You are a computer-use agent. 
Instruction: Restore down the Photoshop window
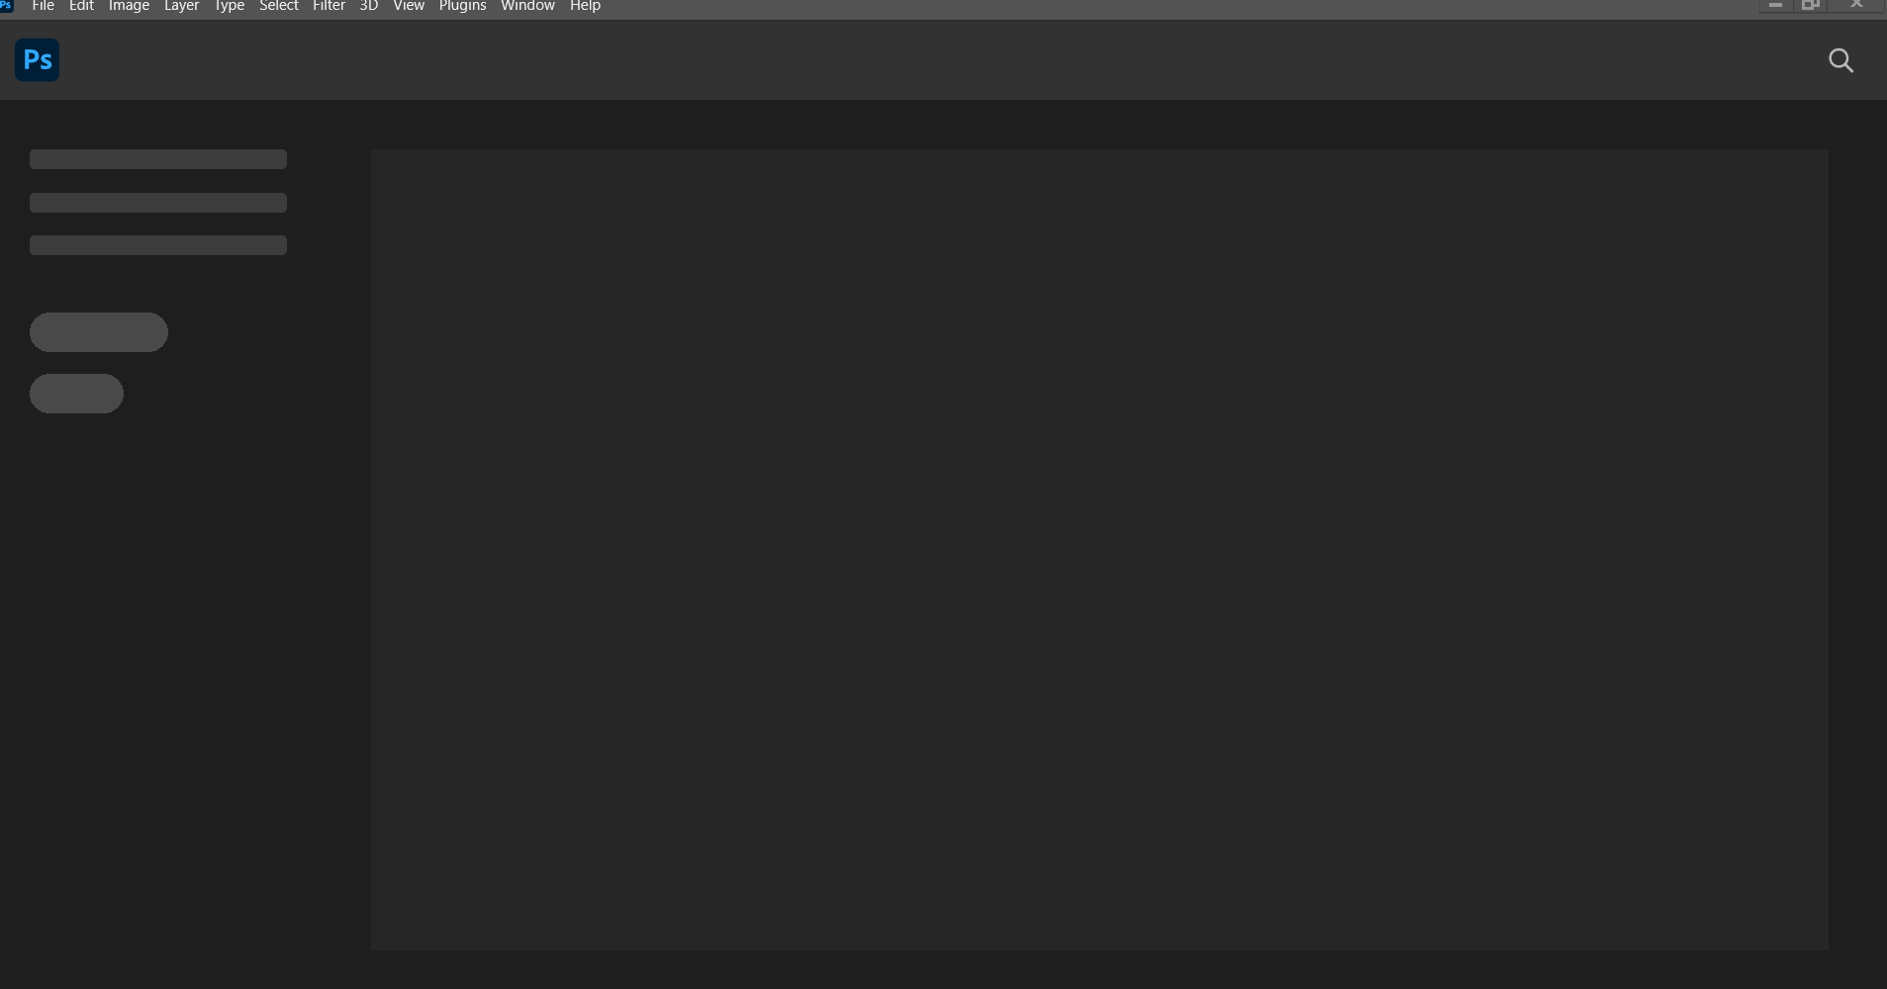coord(1811,5)
